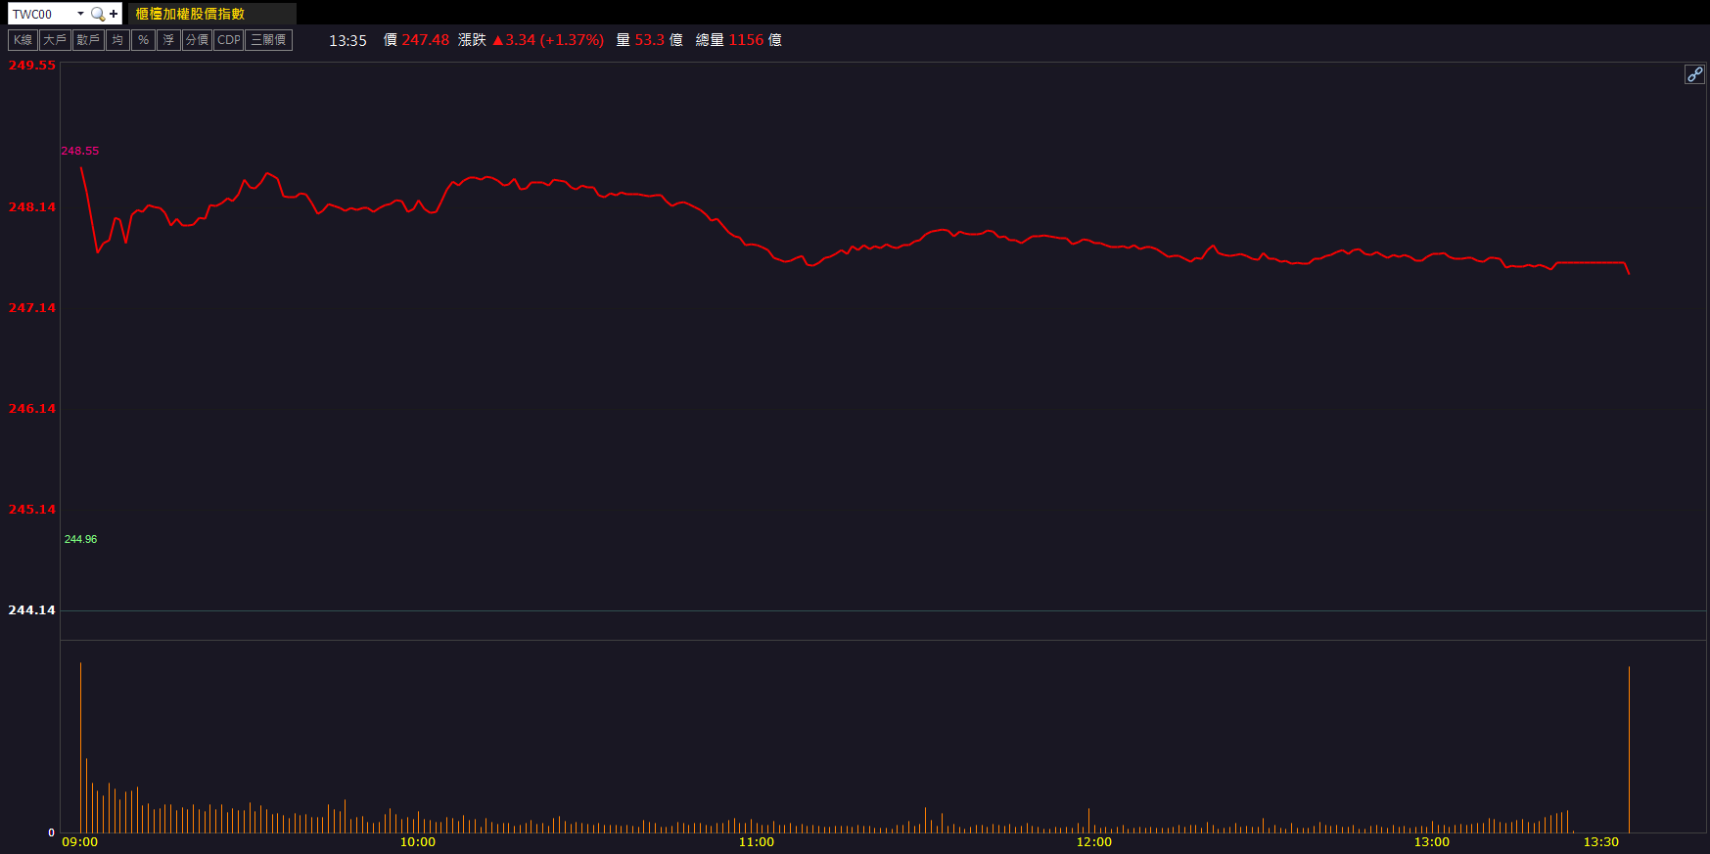Click the TWC00 symbol input field
The image size is (1710, 854).
[x=41, y=14]
